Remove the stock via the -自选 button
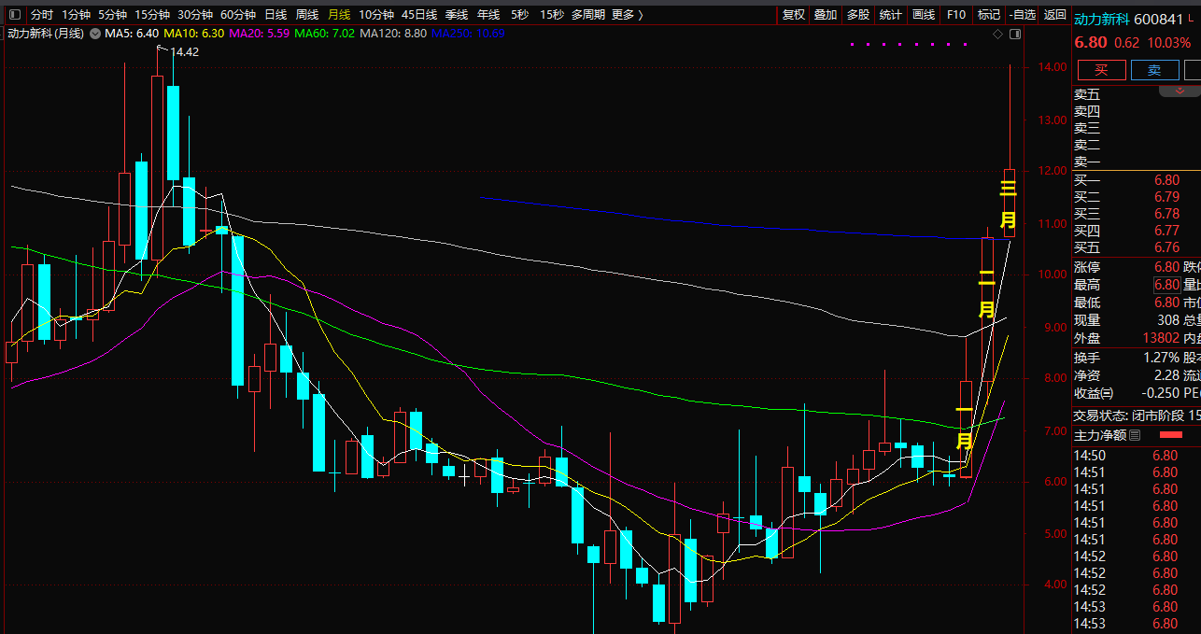The height and width of the screenshot is (634, 1201). tap(1023, 15)
